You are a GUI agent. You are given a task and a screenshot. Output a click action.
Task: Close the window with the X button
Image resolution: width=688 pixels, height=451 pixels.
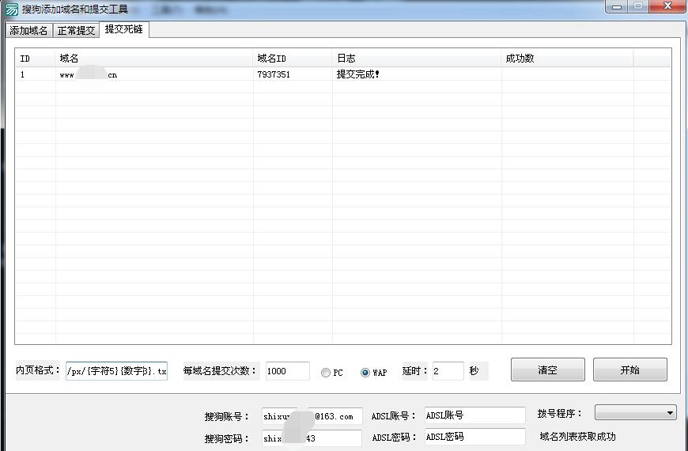667,6
